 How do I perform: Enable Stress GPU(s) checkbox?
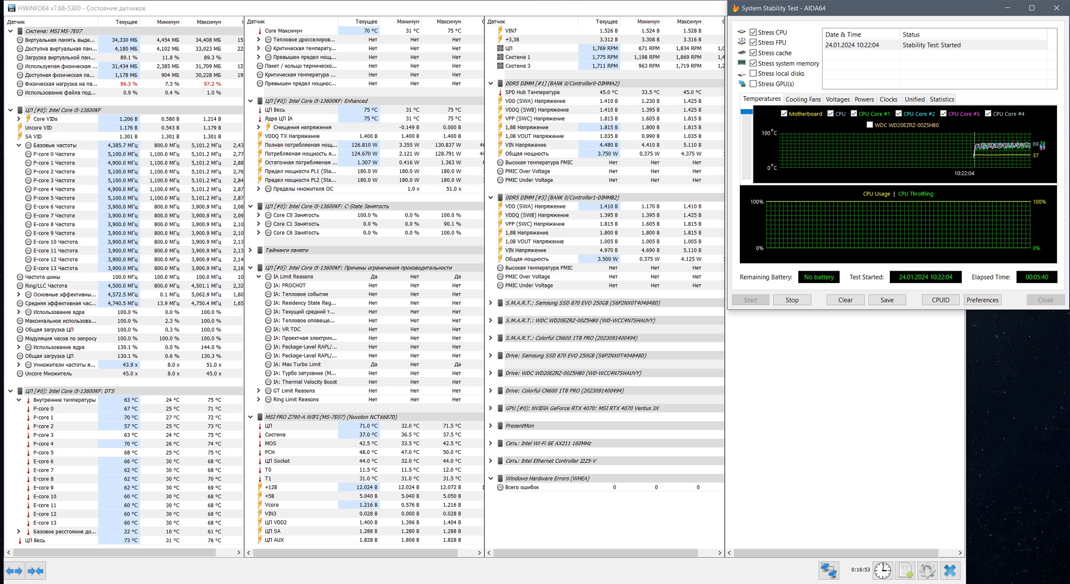[753, 84]
